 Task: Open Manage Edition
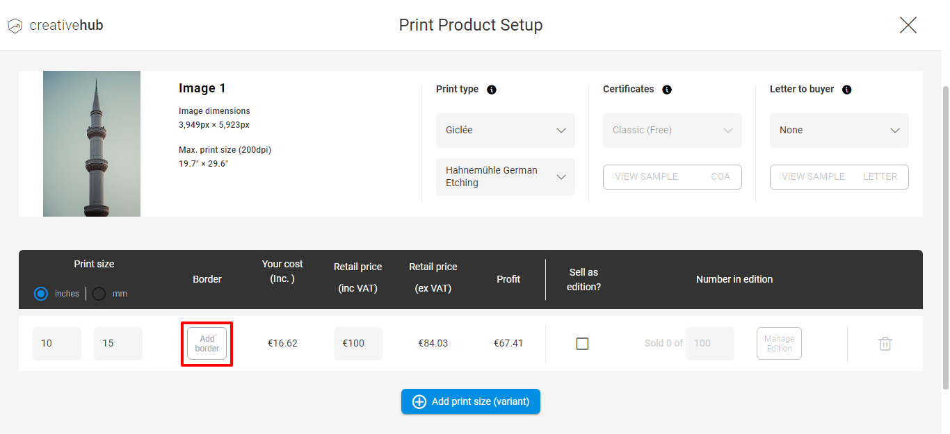[779, 343]
